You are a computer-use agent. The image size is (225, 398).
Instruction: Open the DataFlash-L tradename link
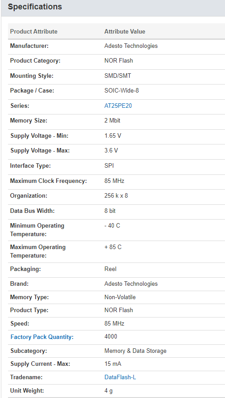tap(120, 377)
